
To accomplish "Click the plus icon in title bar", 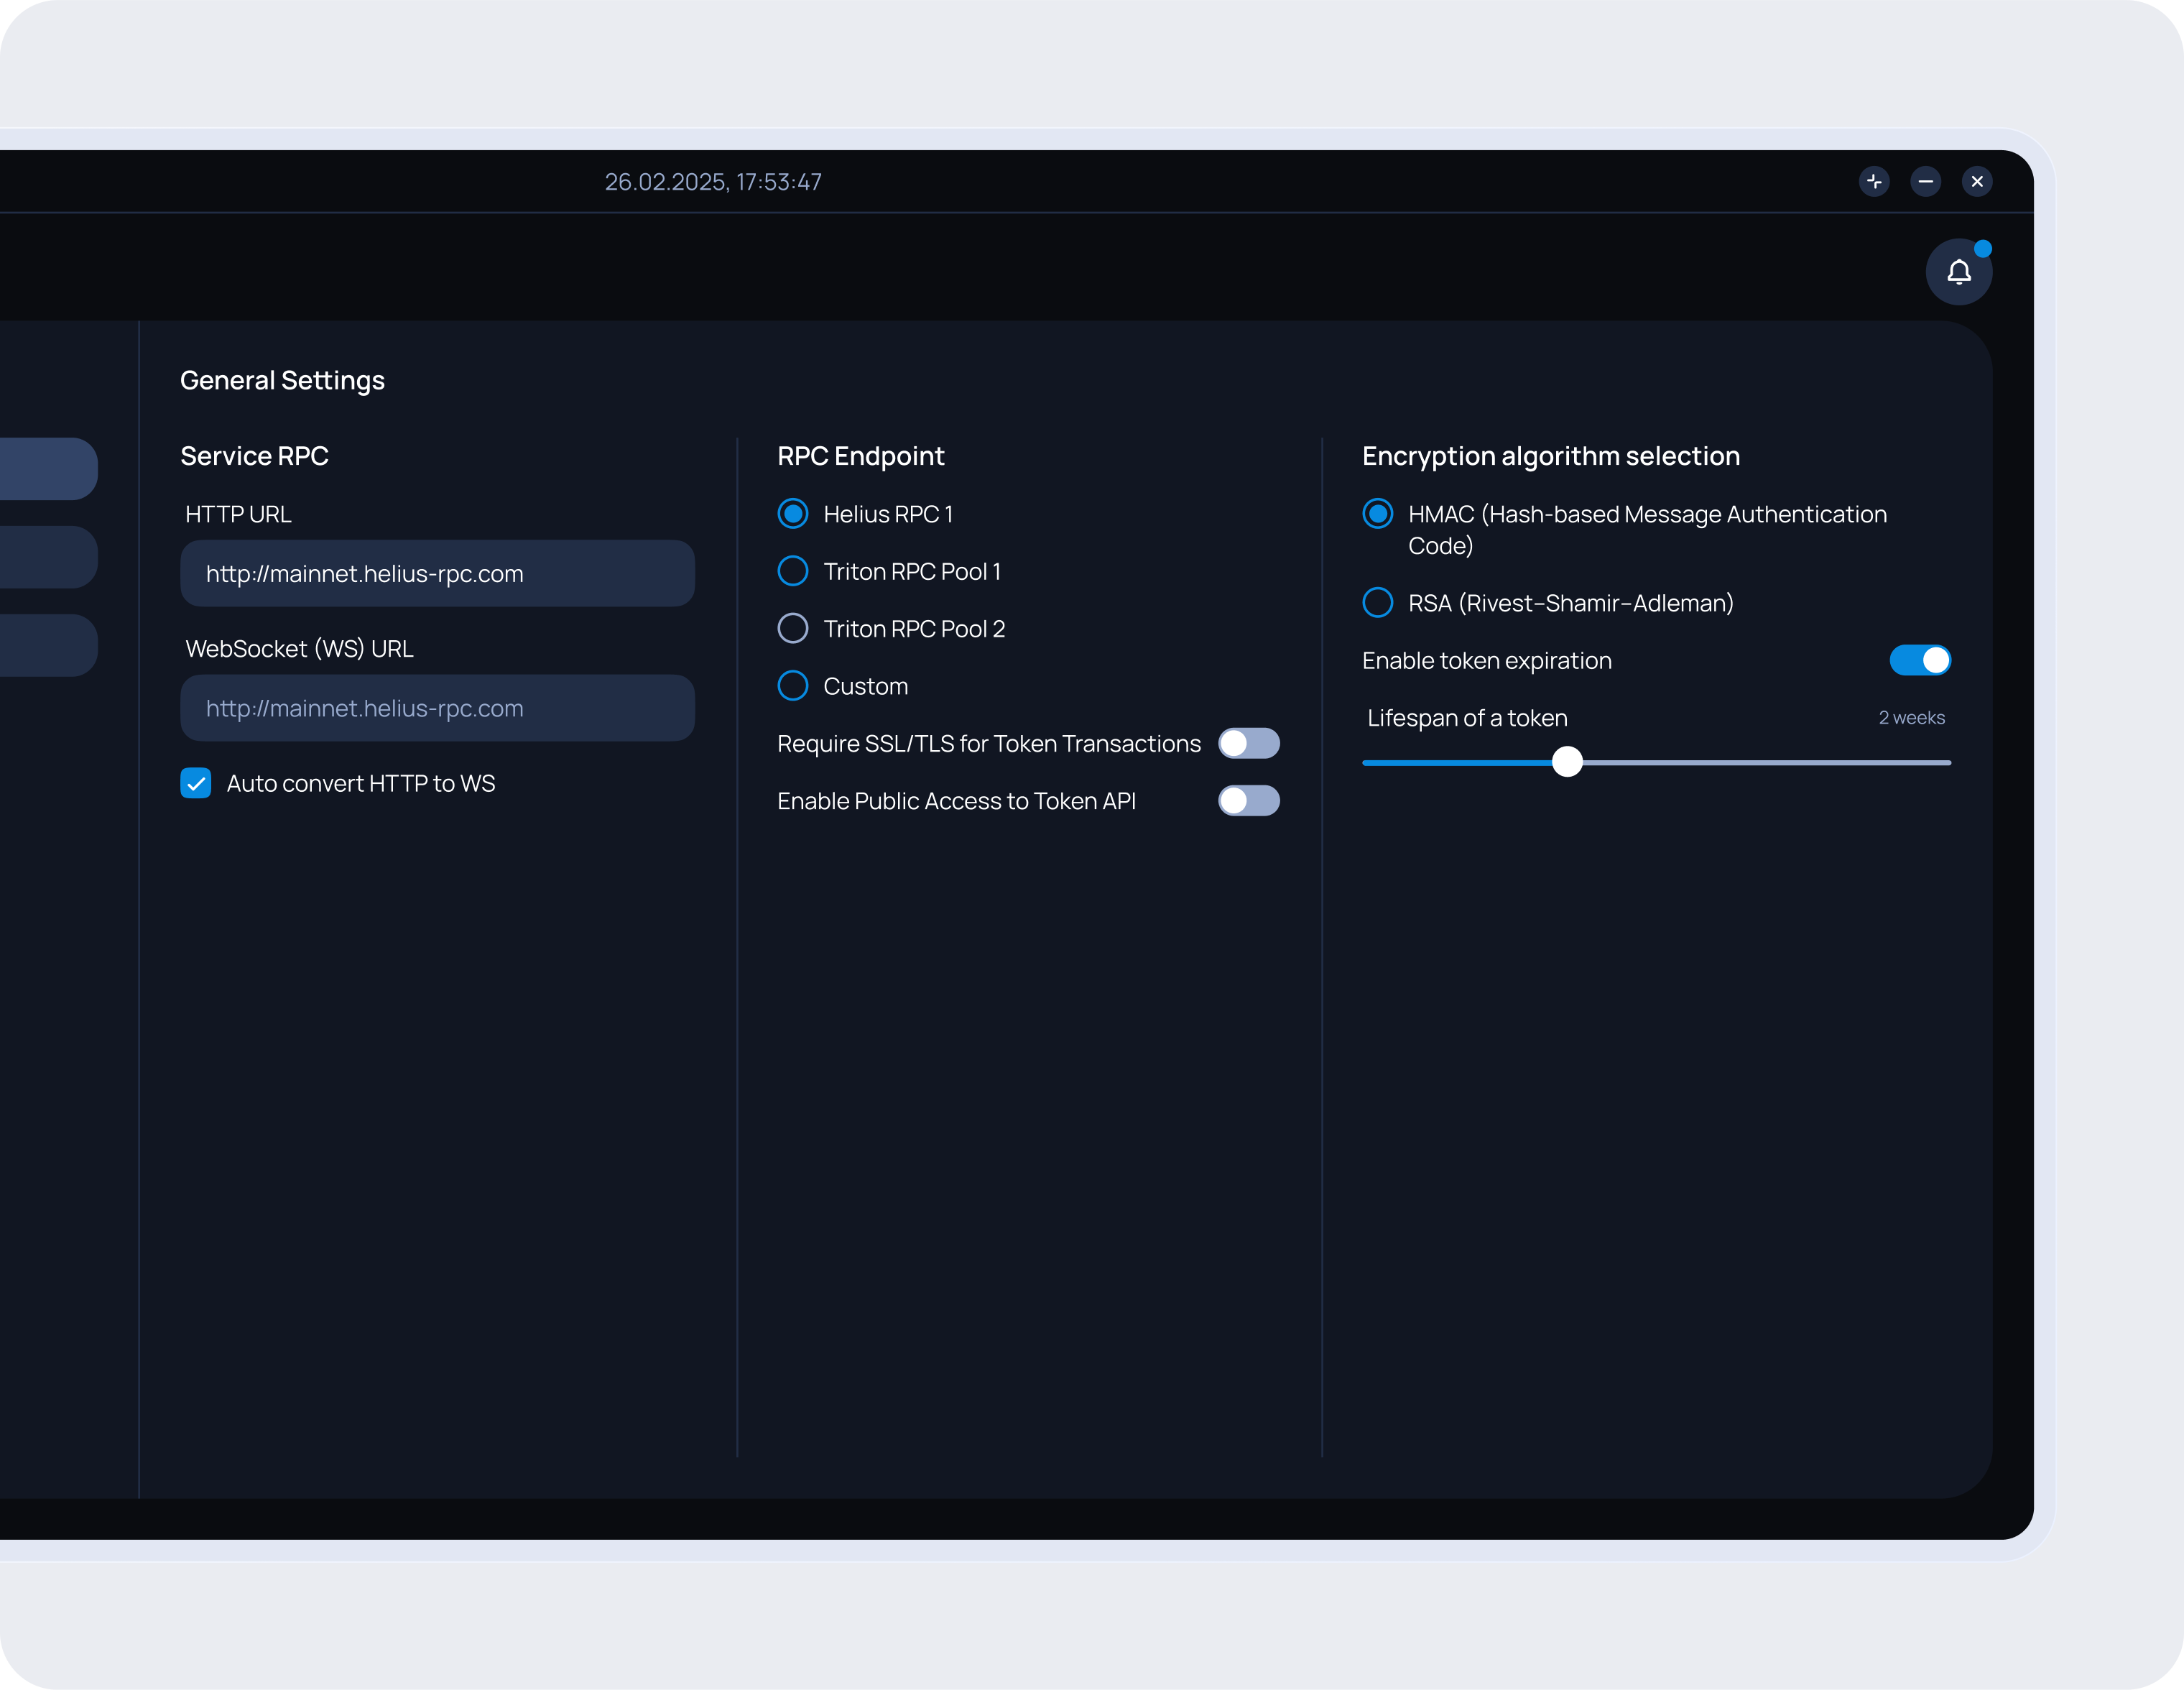I will (1874, 181).
